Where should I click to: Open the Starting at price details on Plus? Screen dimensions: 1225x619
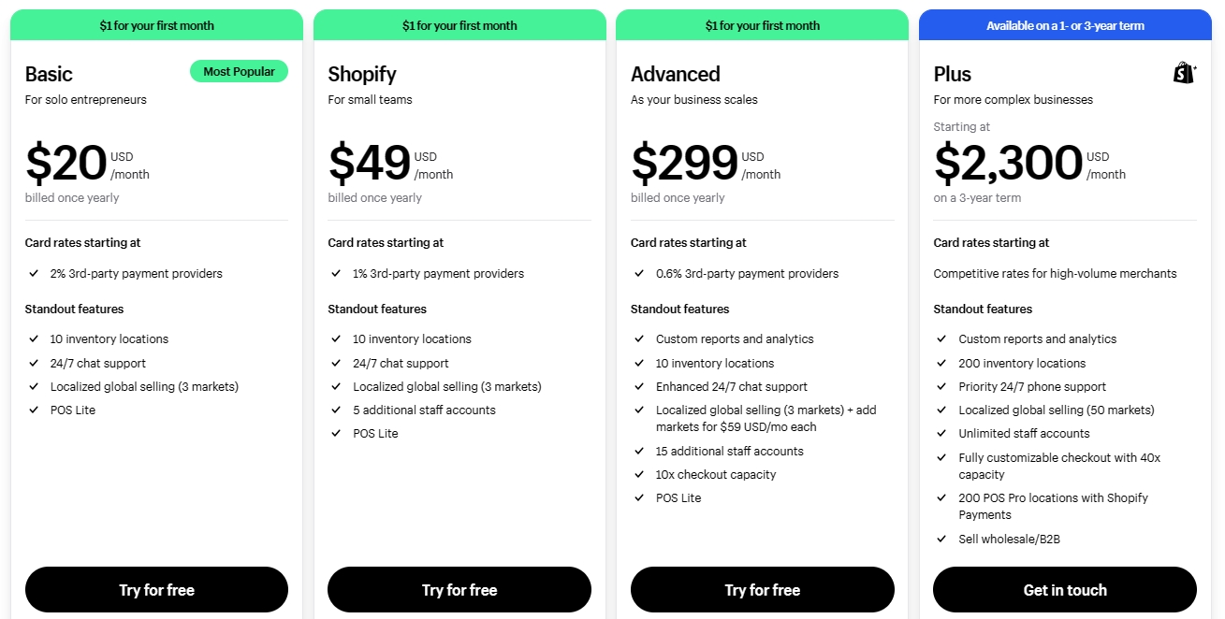961,126
